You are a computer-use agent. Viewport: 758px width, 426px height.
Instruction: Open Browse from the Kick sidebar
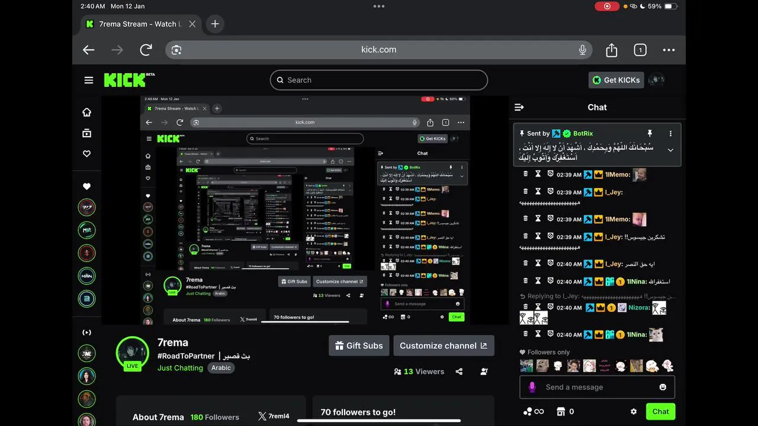click(x=86, y=133)
